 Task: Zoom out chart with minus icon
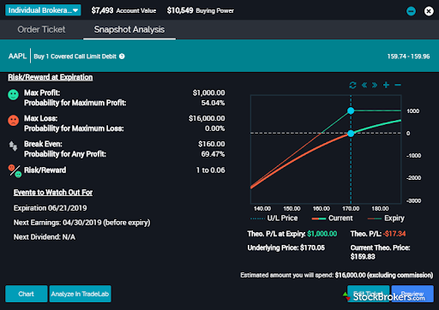(x=398, y=85)
